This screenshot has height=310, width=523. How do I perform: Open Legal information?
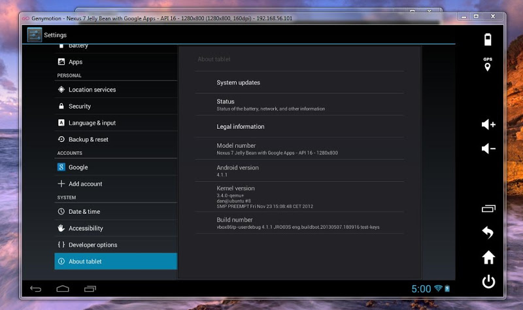tap(299, 126)
